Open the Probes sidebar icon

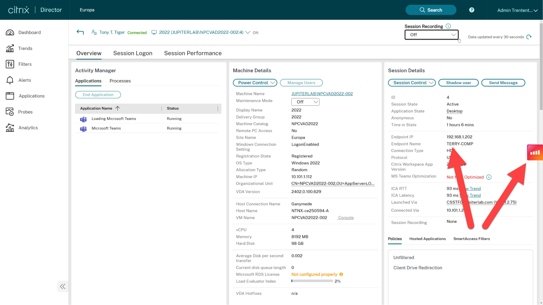tap(10, 112)
